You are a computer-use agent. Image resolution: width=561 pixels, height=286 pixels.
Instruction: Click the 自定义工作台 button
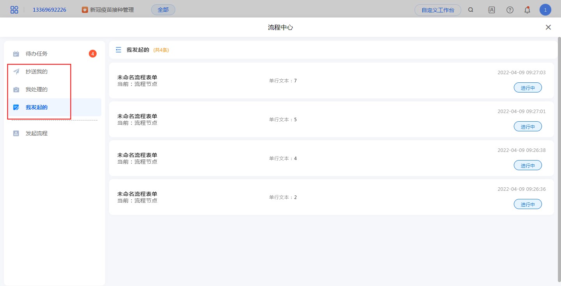[438, 10]
